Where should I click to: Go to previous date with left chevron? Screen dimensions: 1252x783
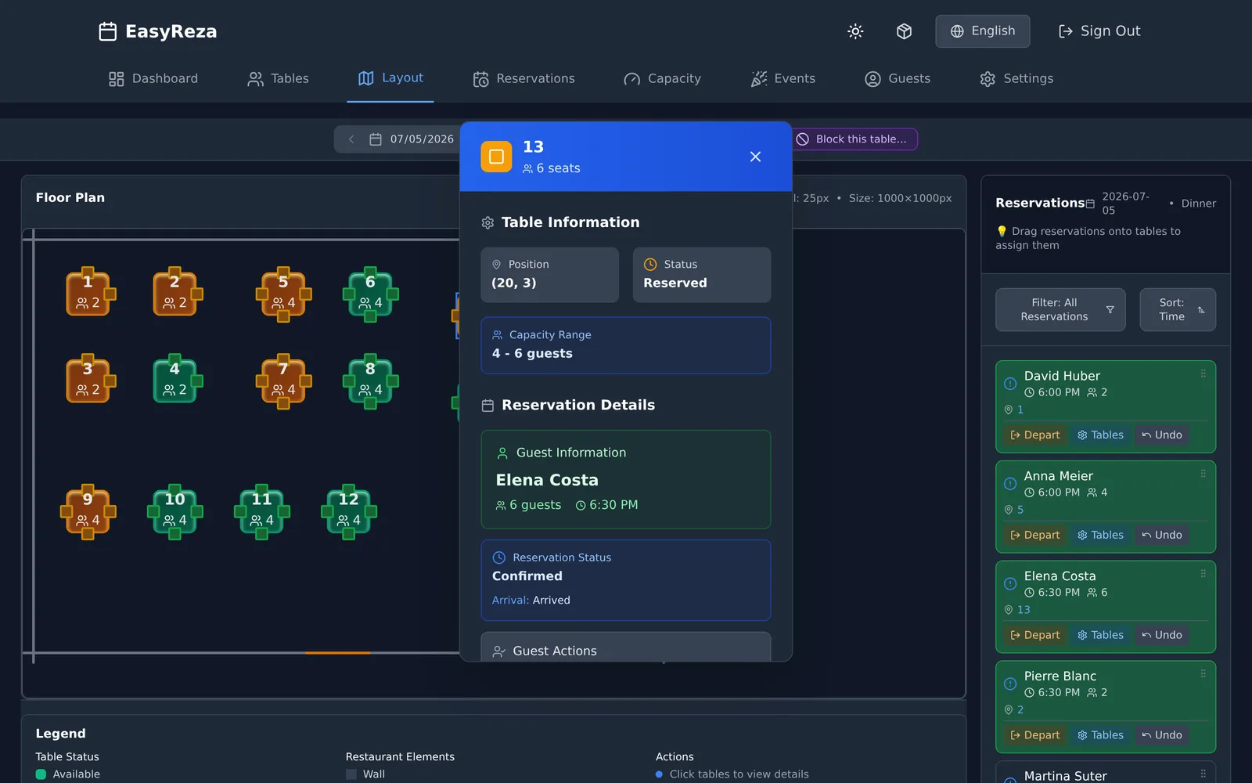tap(351, 139)
